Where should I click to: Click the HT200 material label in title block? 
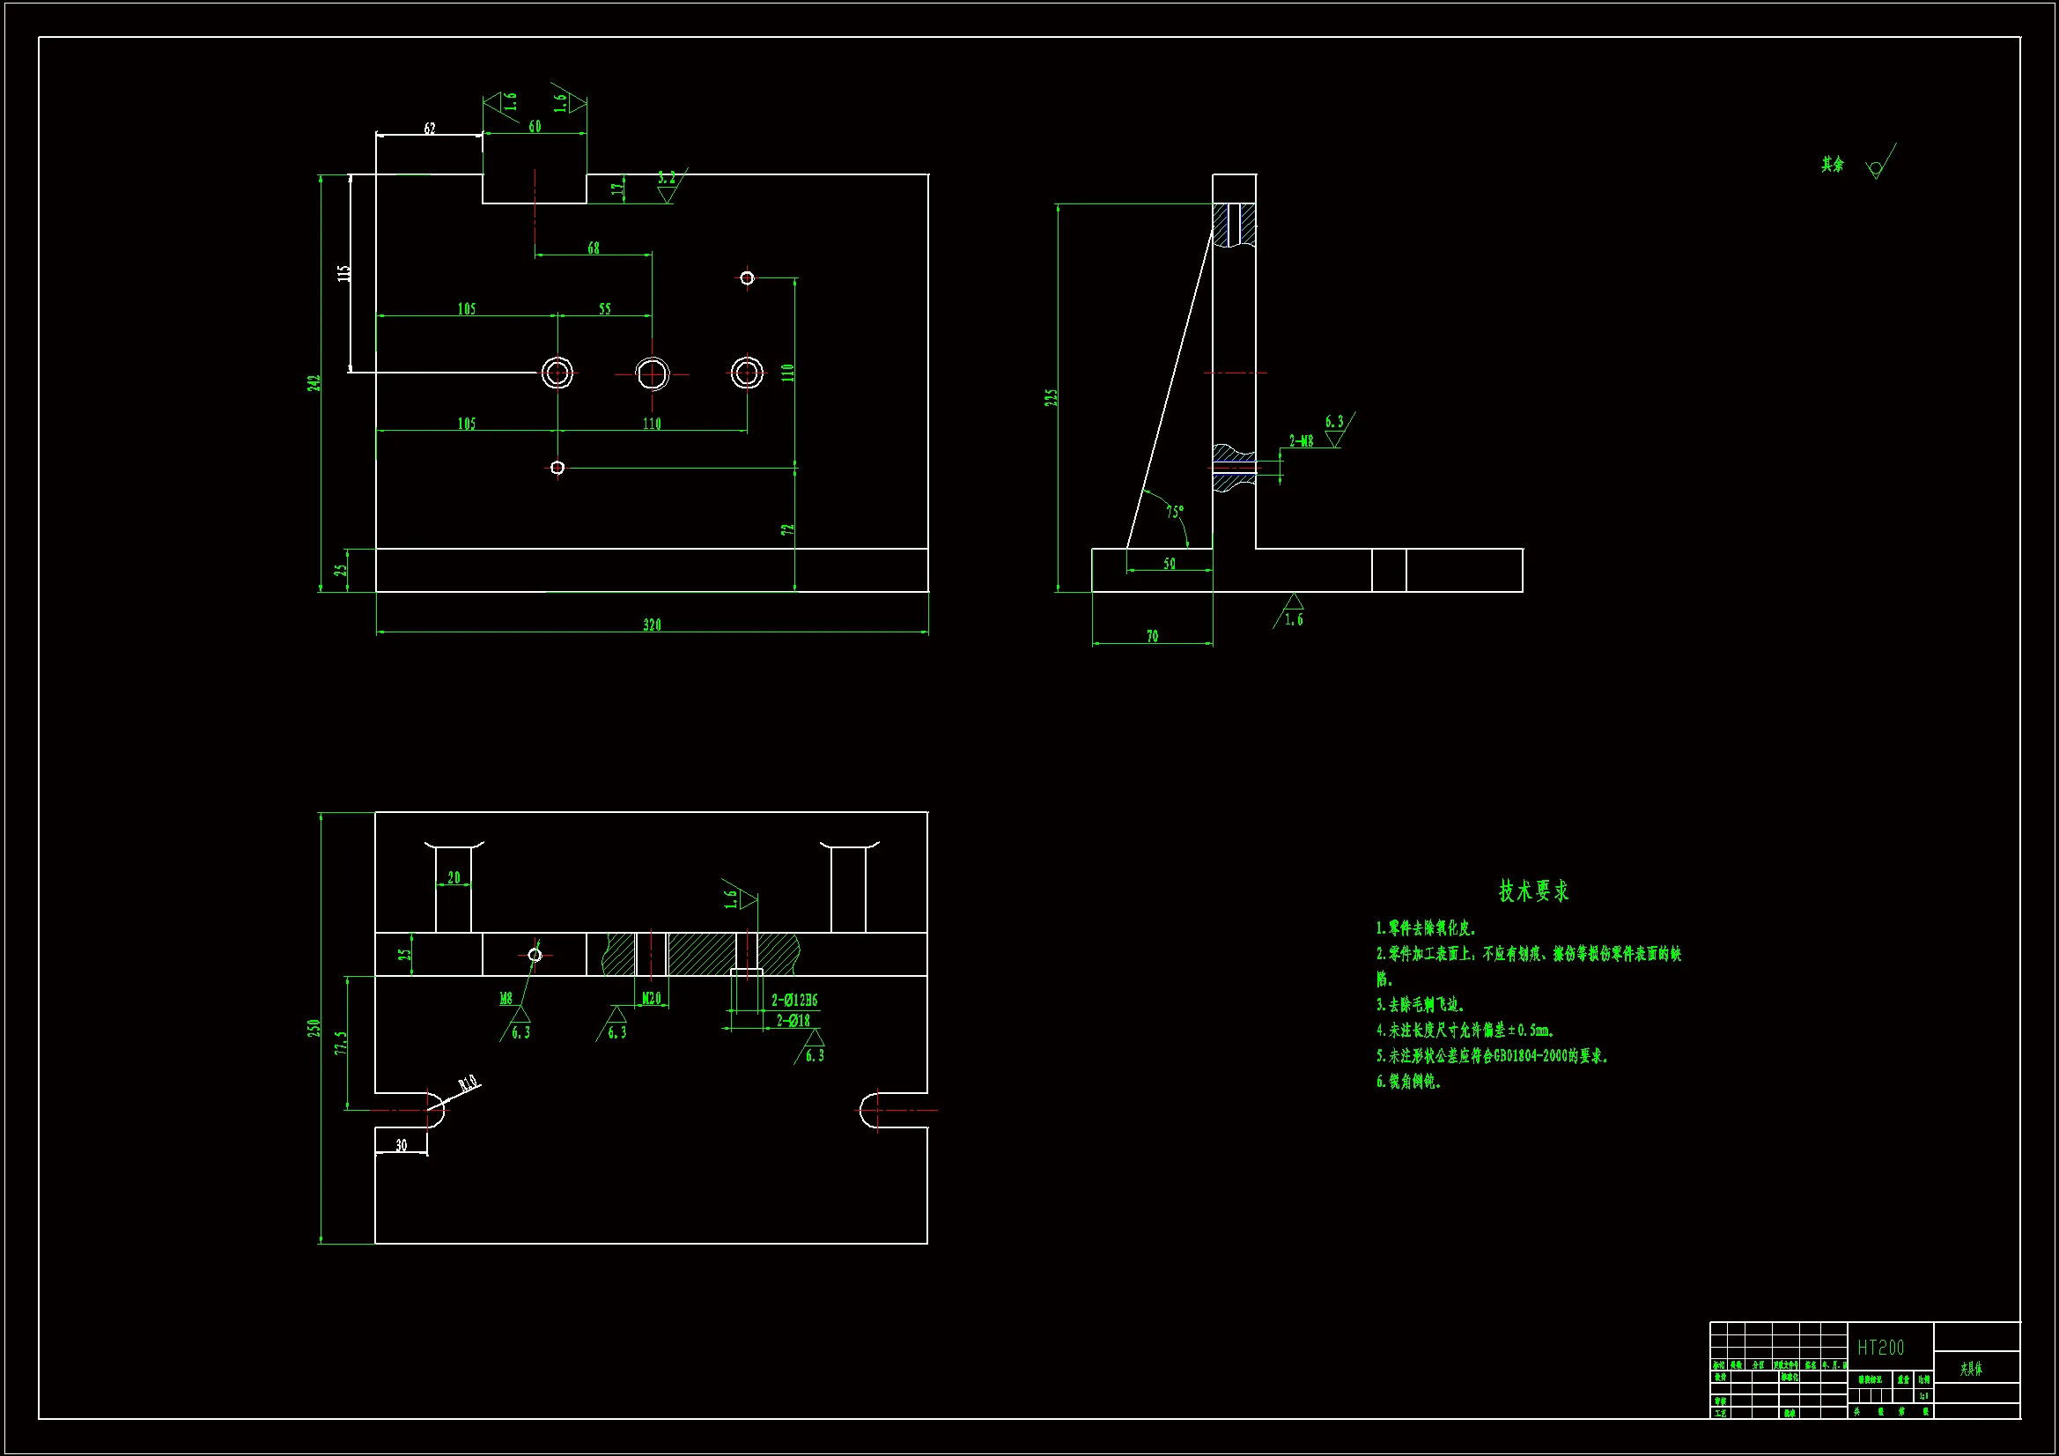click(1879, 1348)
